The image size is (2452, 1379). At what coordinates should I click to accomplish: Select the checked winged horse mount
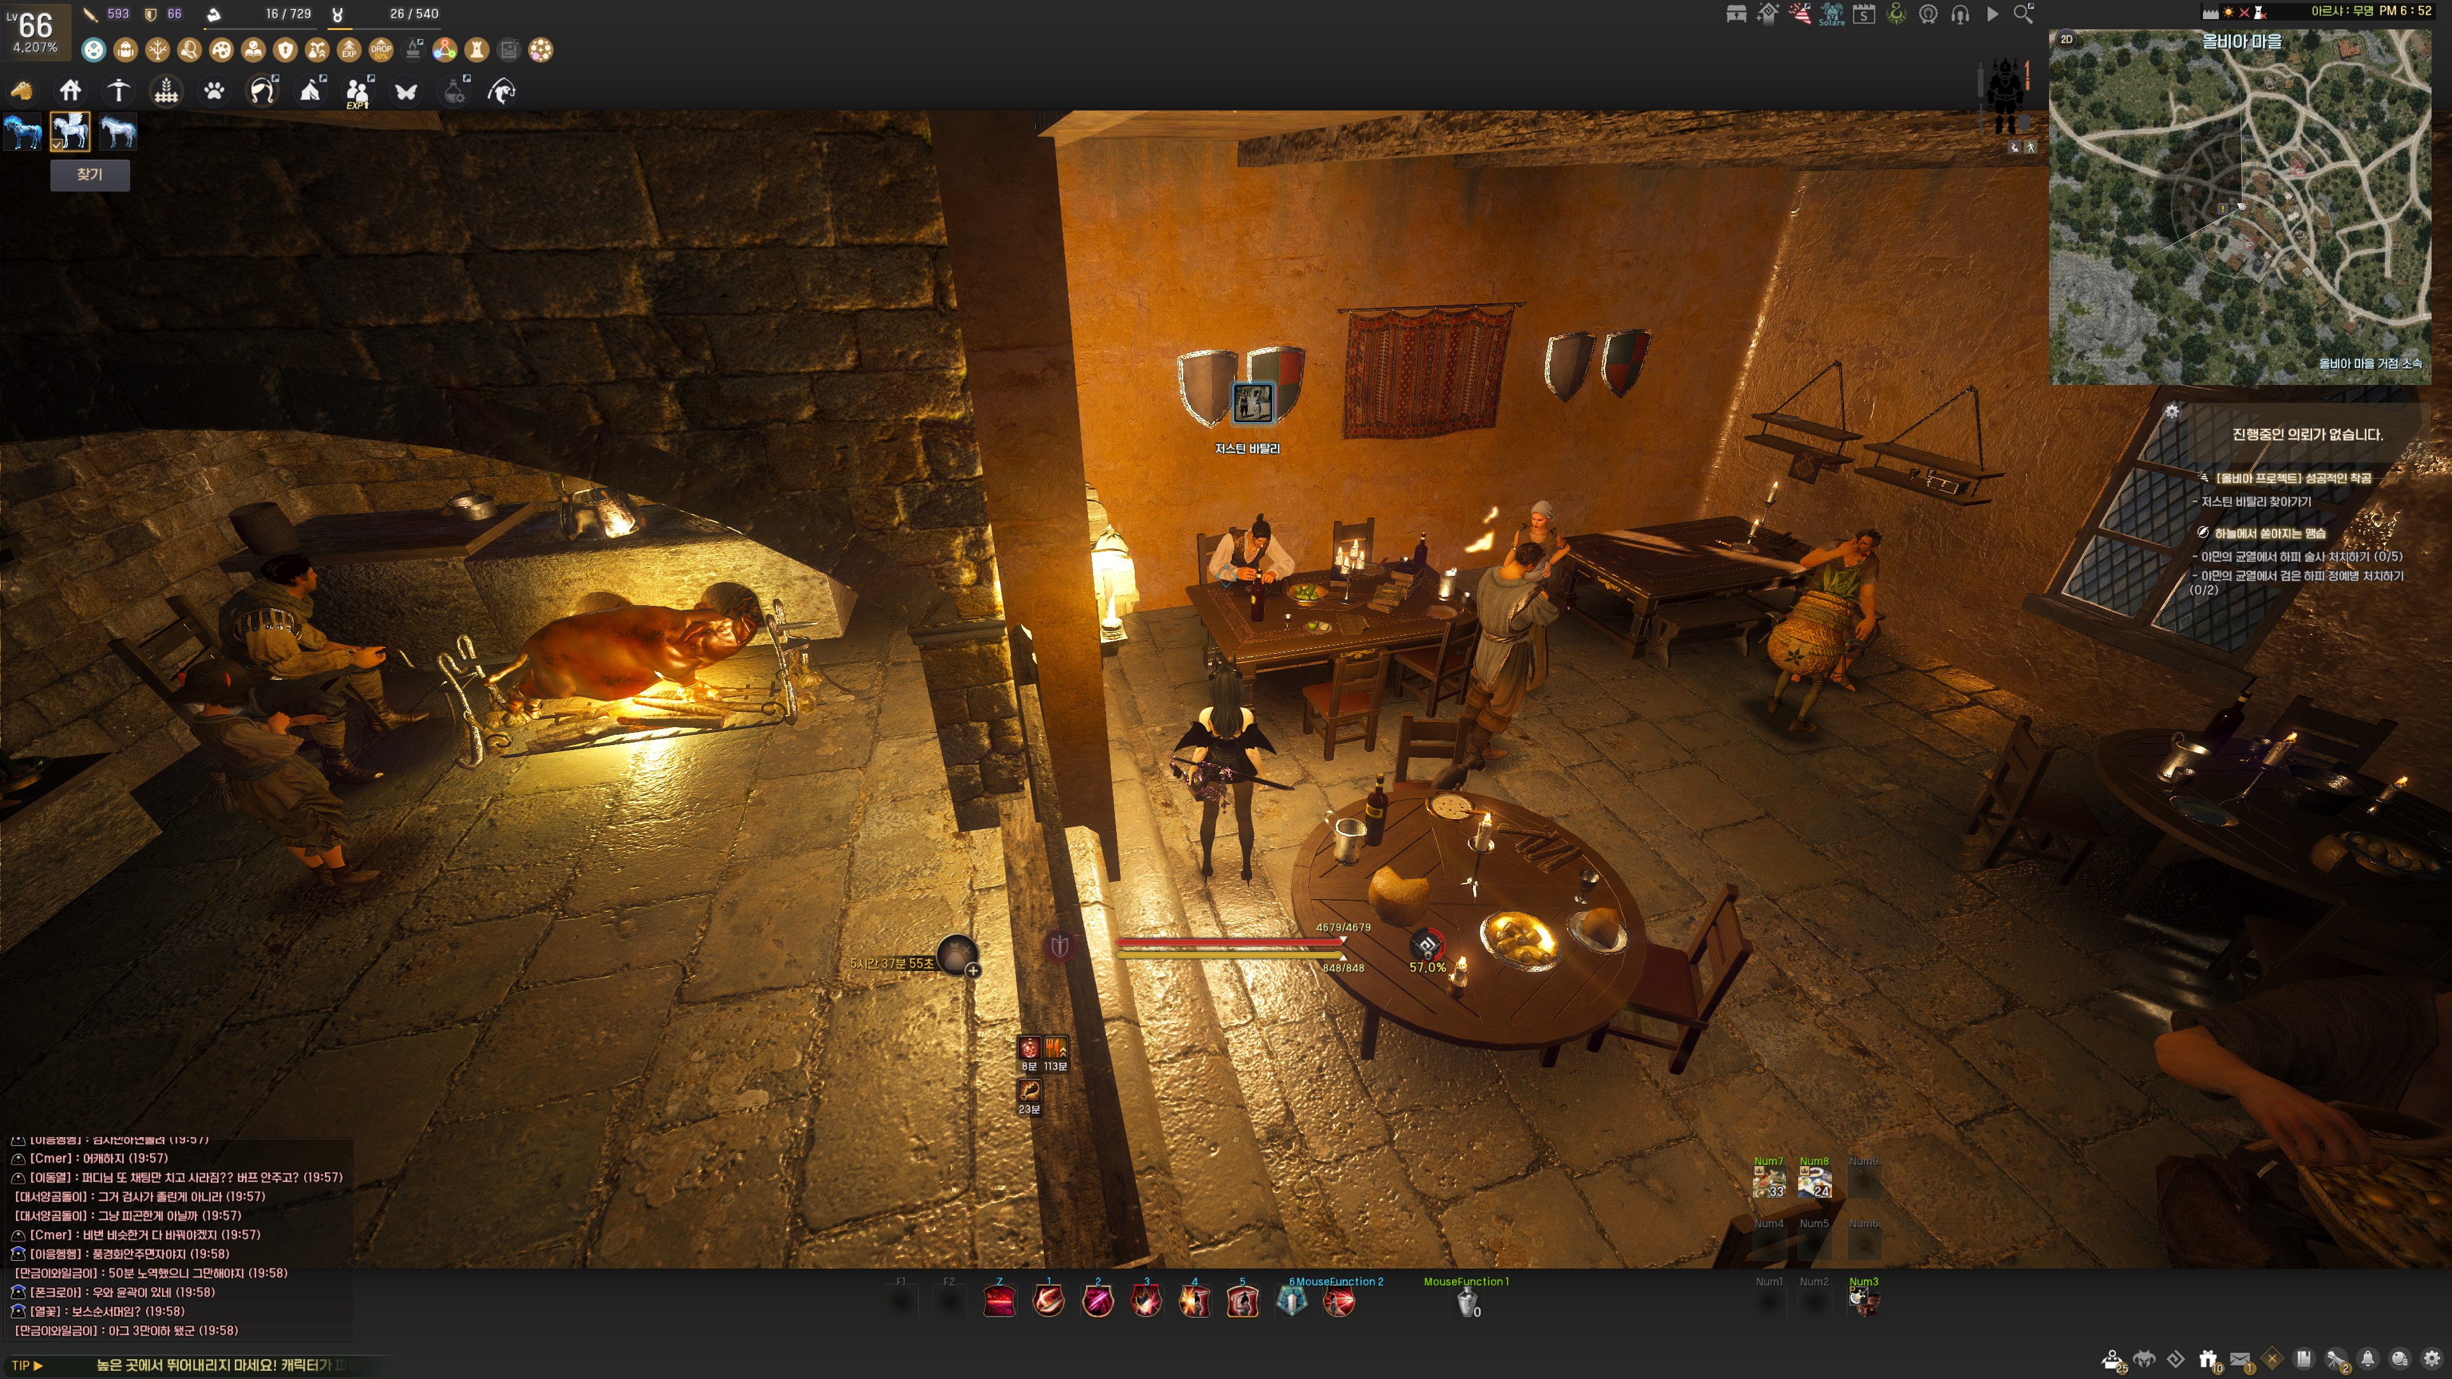pos(70,132)
